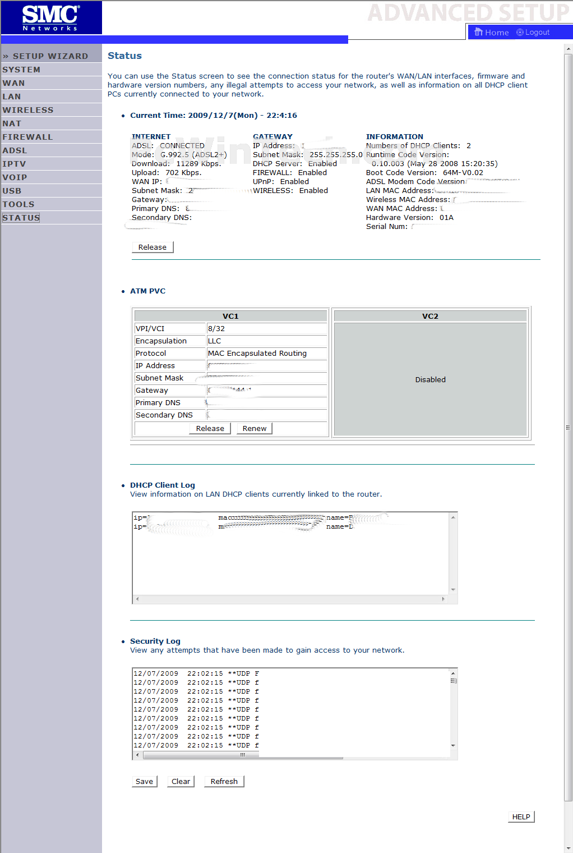
Task: Click inside the DHCP Client Log text area
Action: click(290, 553)
